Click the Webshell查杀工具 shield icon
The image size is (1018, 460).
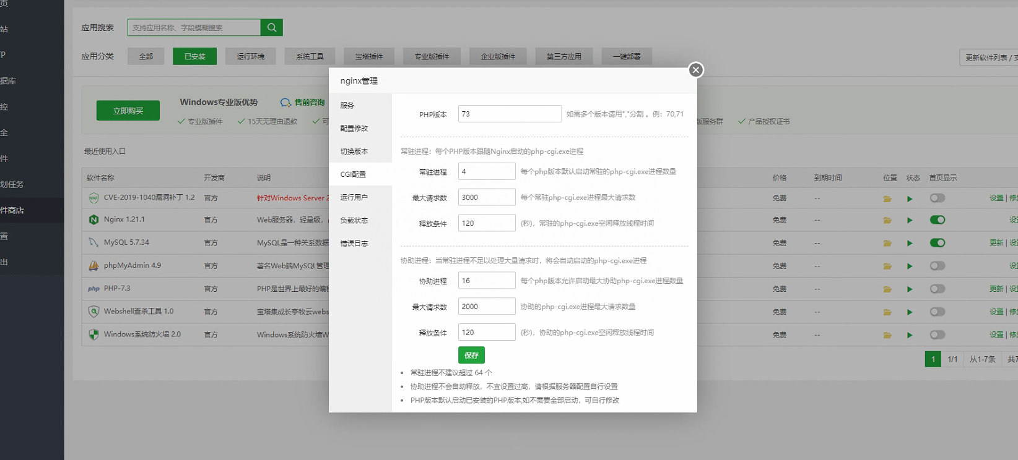click(x=94, y=312)
